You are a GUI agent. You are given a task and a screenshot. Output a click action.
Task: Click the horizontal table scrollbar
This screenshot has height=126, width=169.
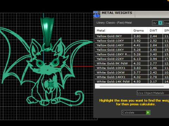(132, 86)
